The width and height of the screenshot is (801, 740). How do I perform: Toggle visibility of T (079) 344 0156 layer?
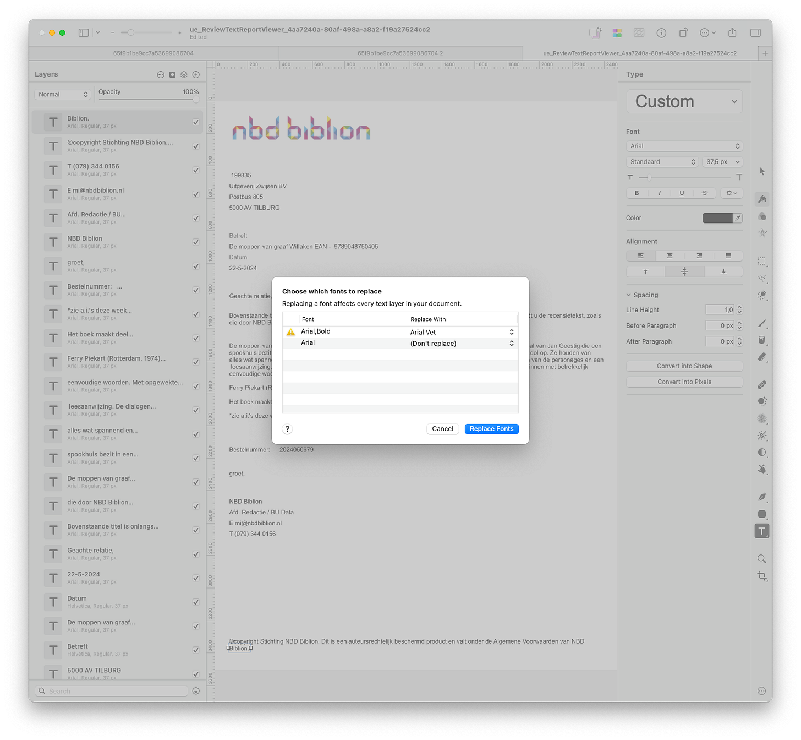196,170
